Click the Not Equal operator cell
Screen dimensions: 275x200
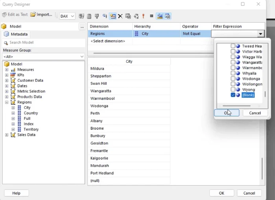click(196, 34)
